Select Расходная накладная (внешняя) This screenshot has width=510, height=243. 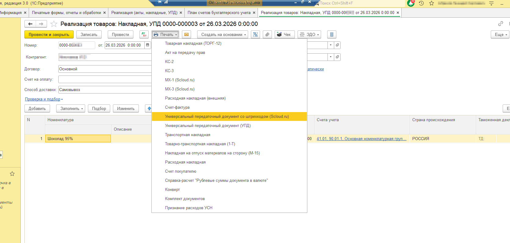click(x=229, y=98)
